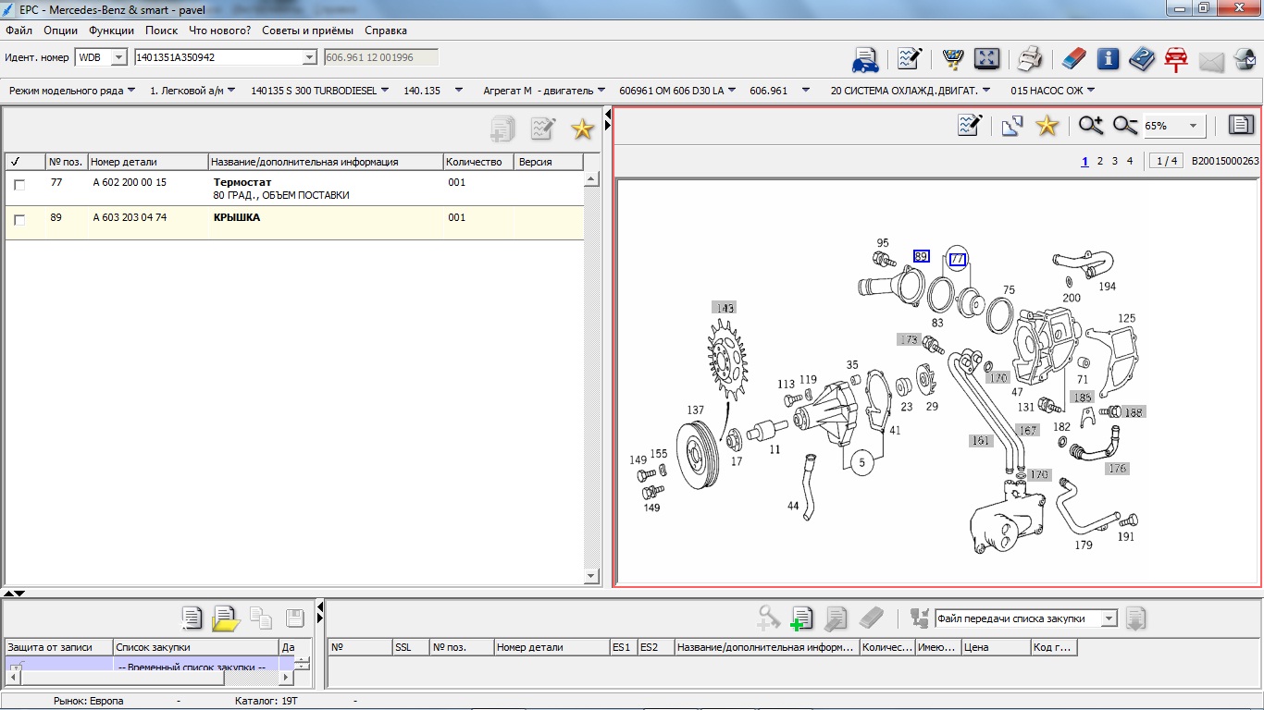Click the parts list notes pencil icon

tap(542, 129)
